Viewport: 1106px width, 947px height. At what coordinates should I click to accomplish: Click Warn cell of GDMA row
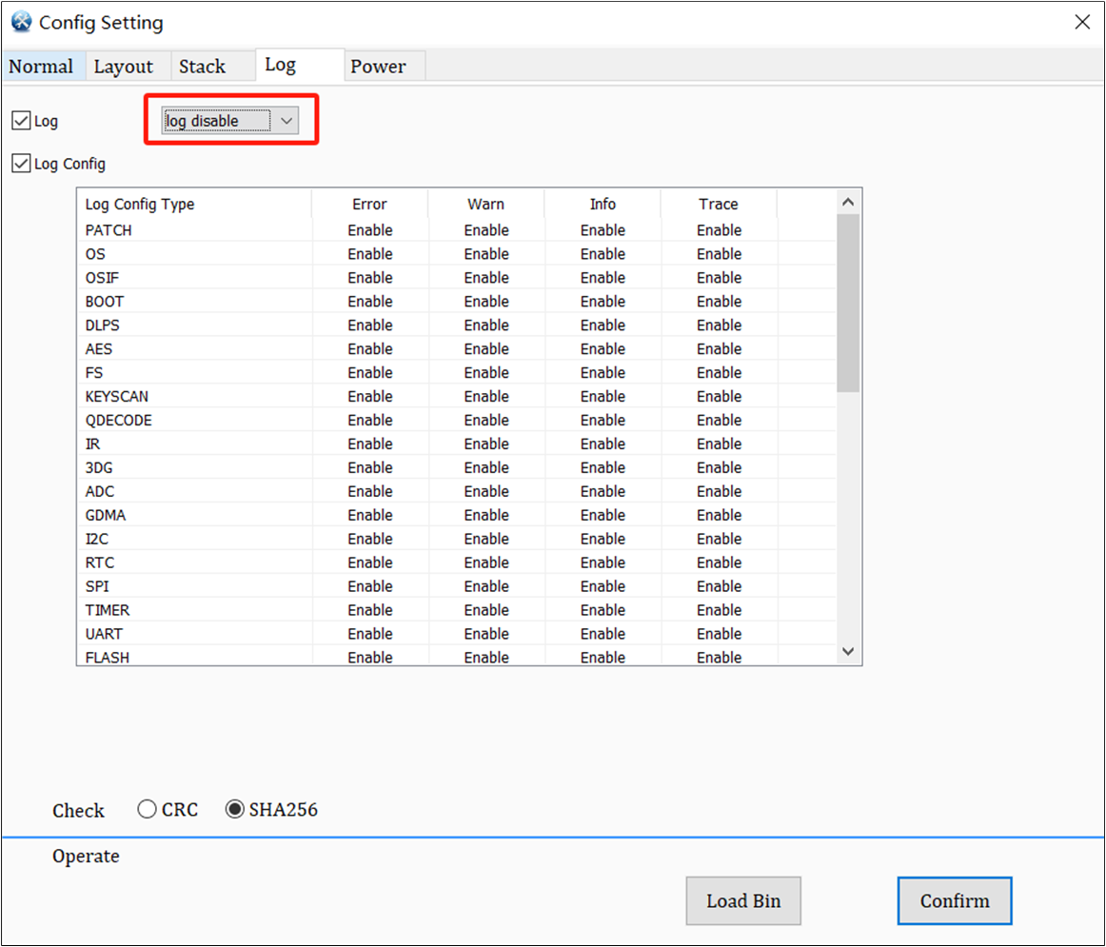(486, 516)
